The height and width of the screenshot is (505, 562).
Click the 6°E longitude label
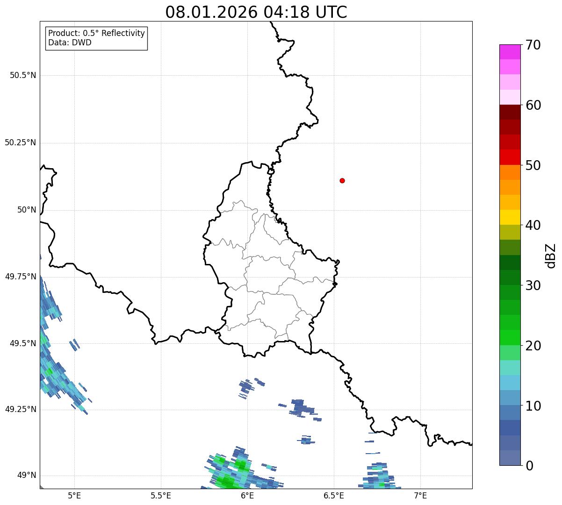[x=247, y=495]
